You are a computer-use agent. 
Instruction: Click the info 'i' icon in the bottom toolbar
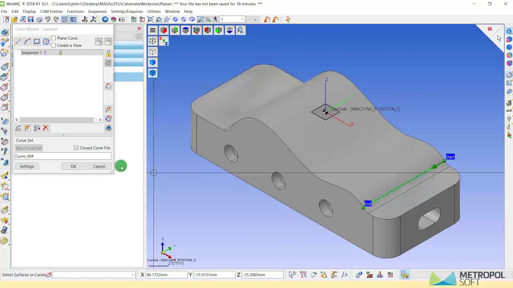(x=359, y=274)
